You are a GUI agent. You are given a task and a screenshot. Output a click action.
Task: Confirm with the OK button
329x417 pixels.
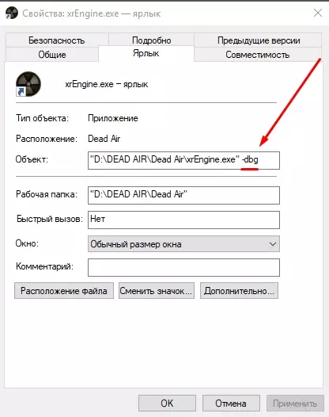(x=167, y=404)
